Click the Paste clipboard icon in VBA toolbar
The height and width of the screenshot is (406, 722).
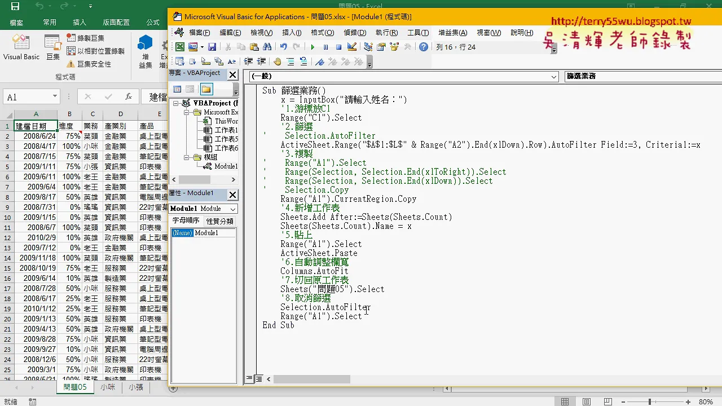[254, 47]
